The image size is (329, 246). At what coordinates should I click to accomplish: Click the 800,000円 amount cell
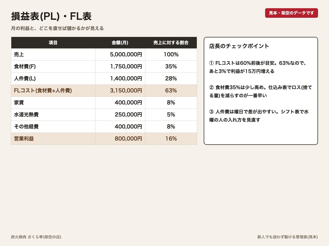[x=120, y=139]
